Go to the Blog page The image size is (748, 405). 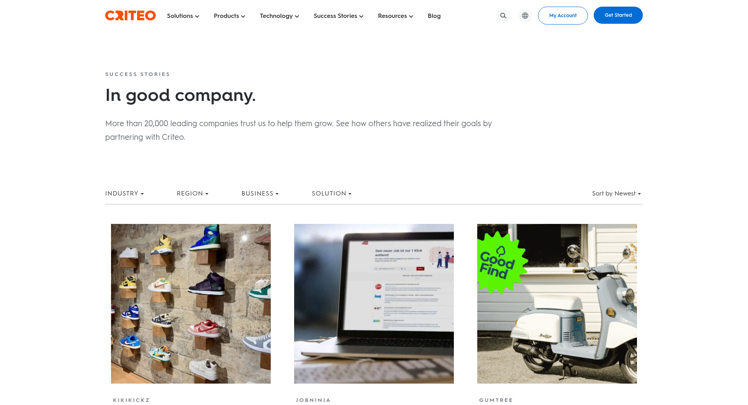434,16
